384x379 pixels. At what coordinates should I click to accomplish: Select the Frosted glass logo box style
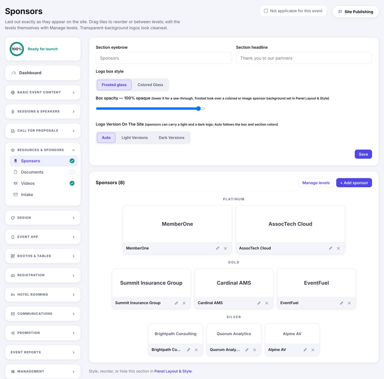[x=114, y=85]
